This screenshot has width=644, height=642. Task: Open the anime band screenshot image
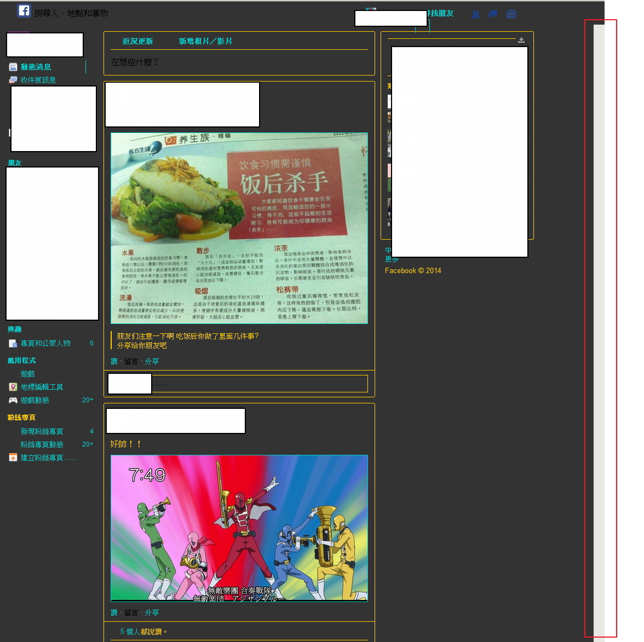click(239, 529)
